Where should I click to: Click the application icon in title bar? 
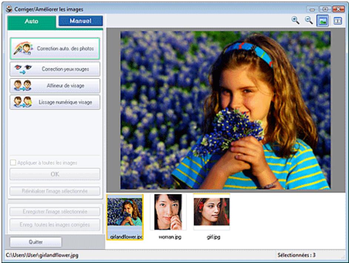pos(9,9)
